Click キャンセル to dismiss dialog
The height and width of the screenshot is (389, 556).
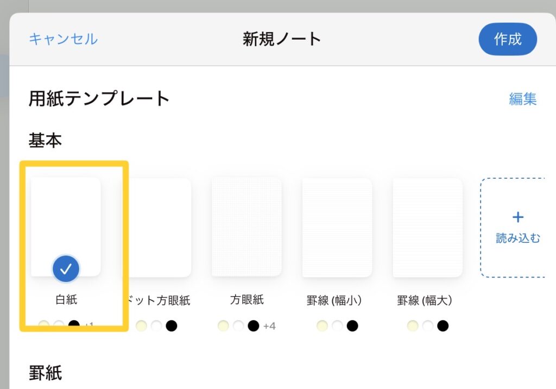(63, 39)
